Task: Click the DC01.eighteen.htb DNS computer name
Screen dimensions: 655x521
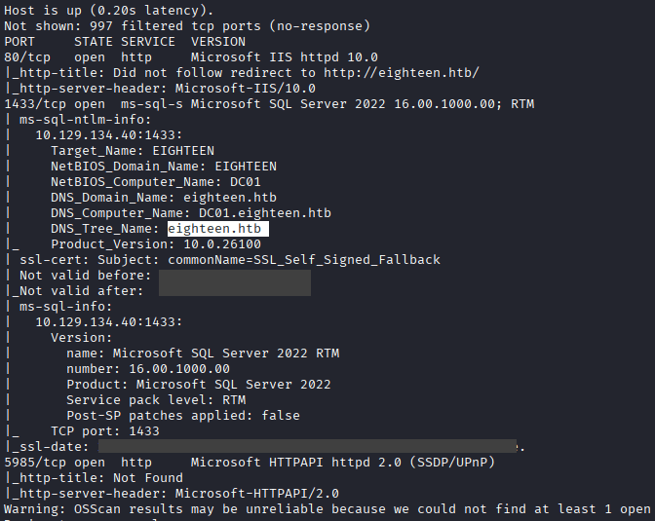Action: (x=264, y=213)
